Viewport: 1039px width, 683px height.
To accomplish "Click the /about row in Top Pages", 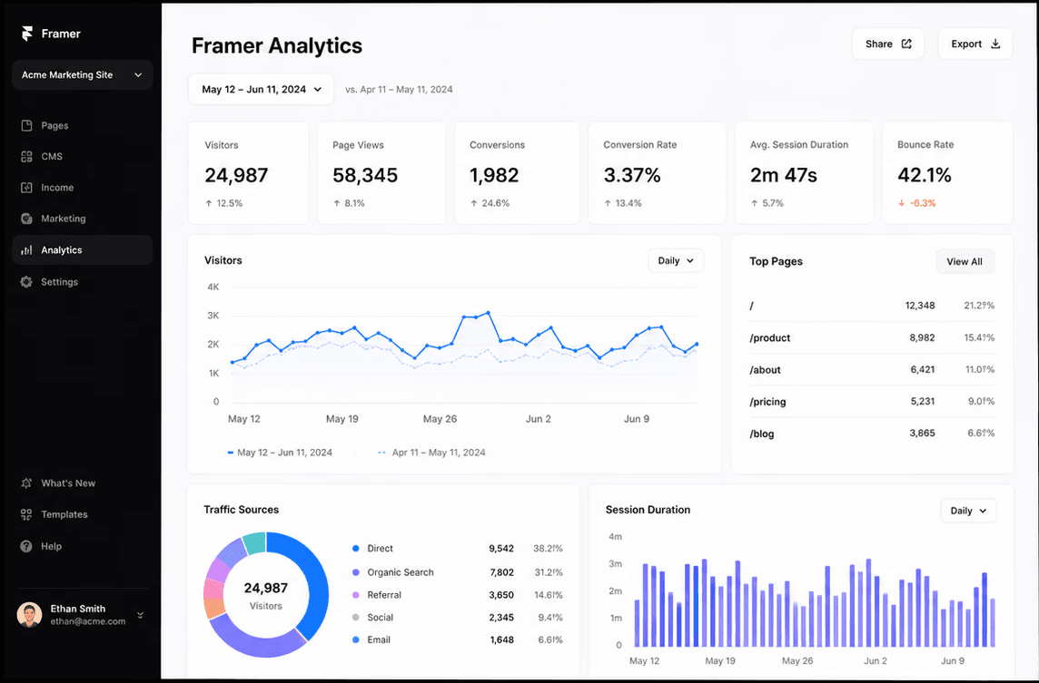I will pos(872,369).
